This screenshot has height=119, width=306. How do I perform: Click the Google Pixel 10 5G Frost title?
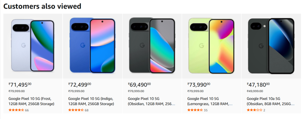coord(31,101)
